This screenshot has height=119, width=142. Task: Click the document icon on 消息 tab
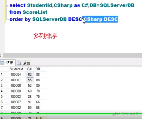coord(19,63)
